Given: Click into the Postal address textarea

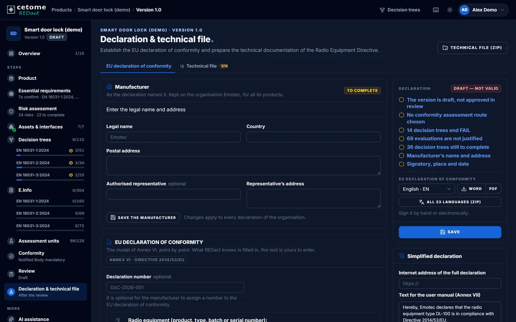Looking at the screenshot, I should 243,166.
